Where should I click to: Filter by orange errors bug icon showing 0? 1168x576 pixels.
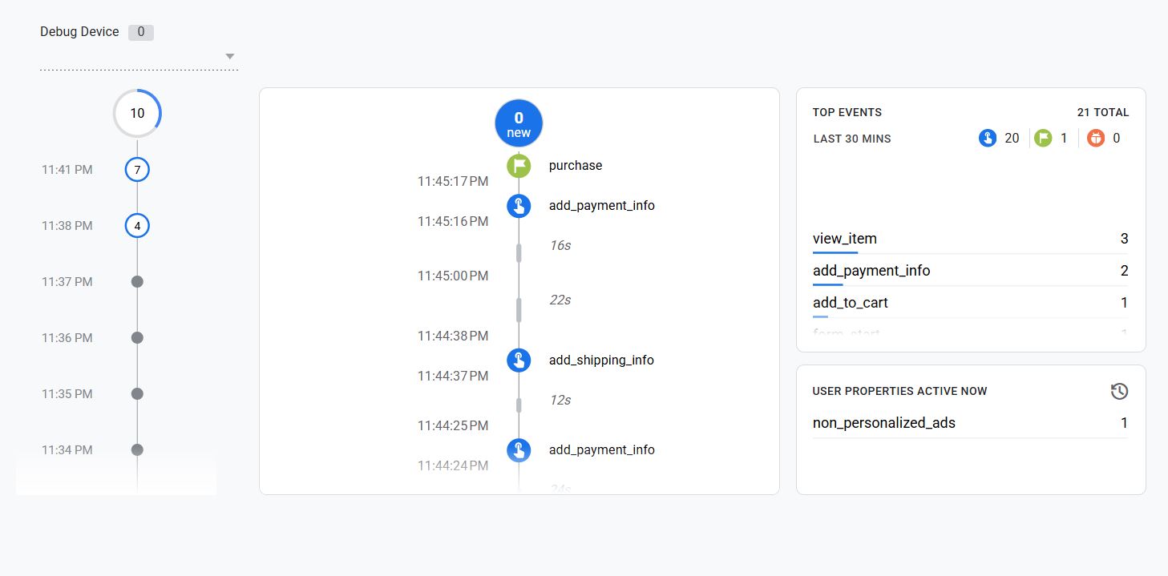[x=1096, y=139]
